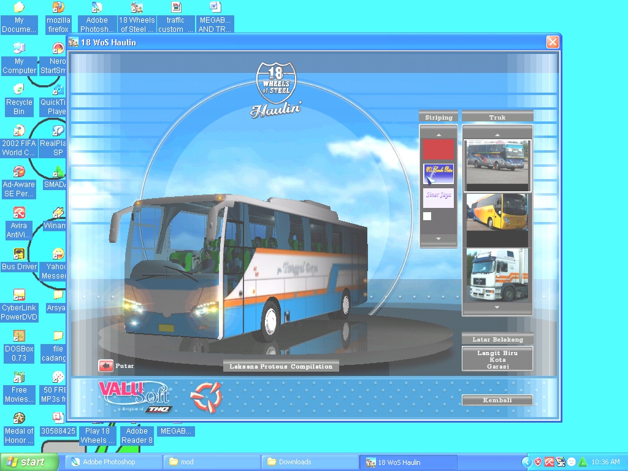Open mozilla firefox desktop icon
Screen dimensions: 628x471
(x=58, y=17)
